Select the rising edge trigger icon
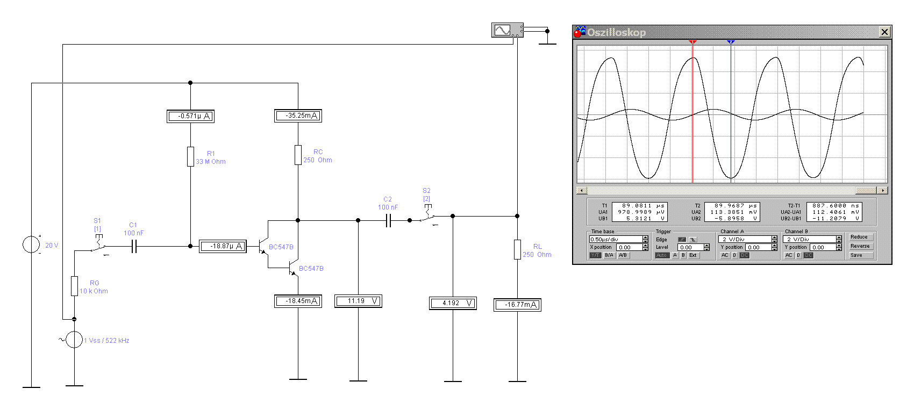The width and height of the screenshot is (914, 403). tap(682, 239)
